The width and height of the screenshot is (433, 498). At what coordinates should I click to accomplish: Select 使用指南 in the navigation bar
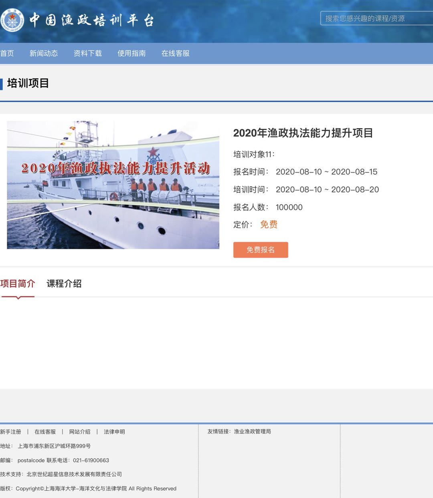pyautogui.click(x=132, y=53)
